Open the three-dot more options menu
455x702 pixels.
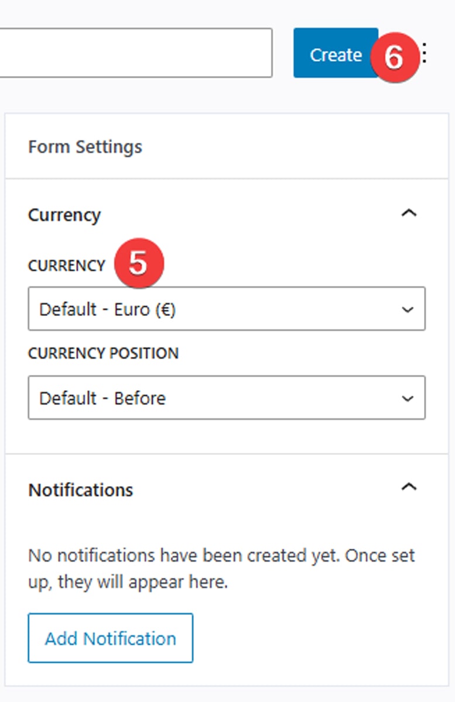(x=425, y=54)
